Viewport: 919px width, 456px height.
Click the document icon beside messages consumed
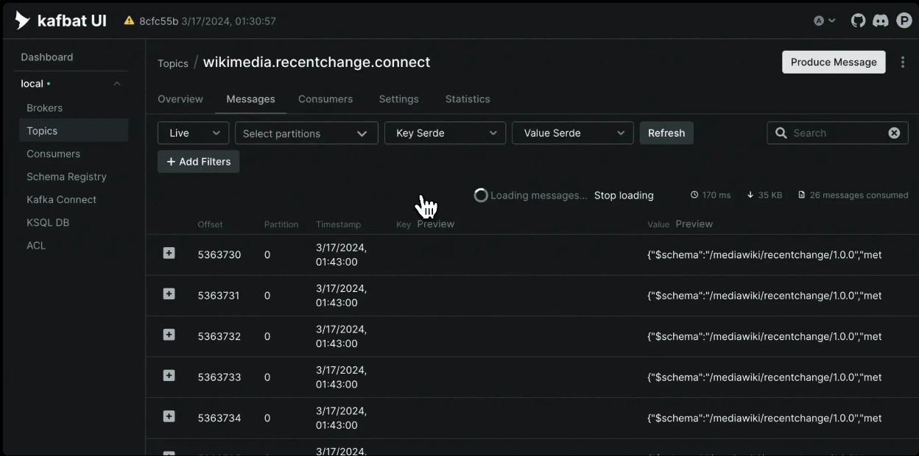pyautogui.click(x=802, y=195)
